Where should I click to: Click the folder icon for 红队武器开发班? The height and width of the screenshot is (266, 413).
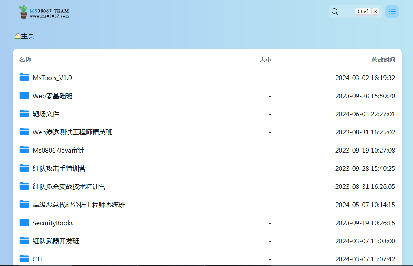pyautogui.click(x=24, y=241)
